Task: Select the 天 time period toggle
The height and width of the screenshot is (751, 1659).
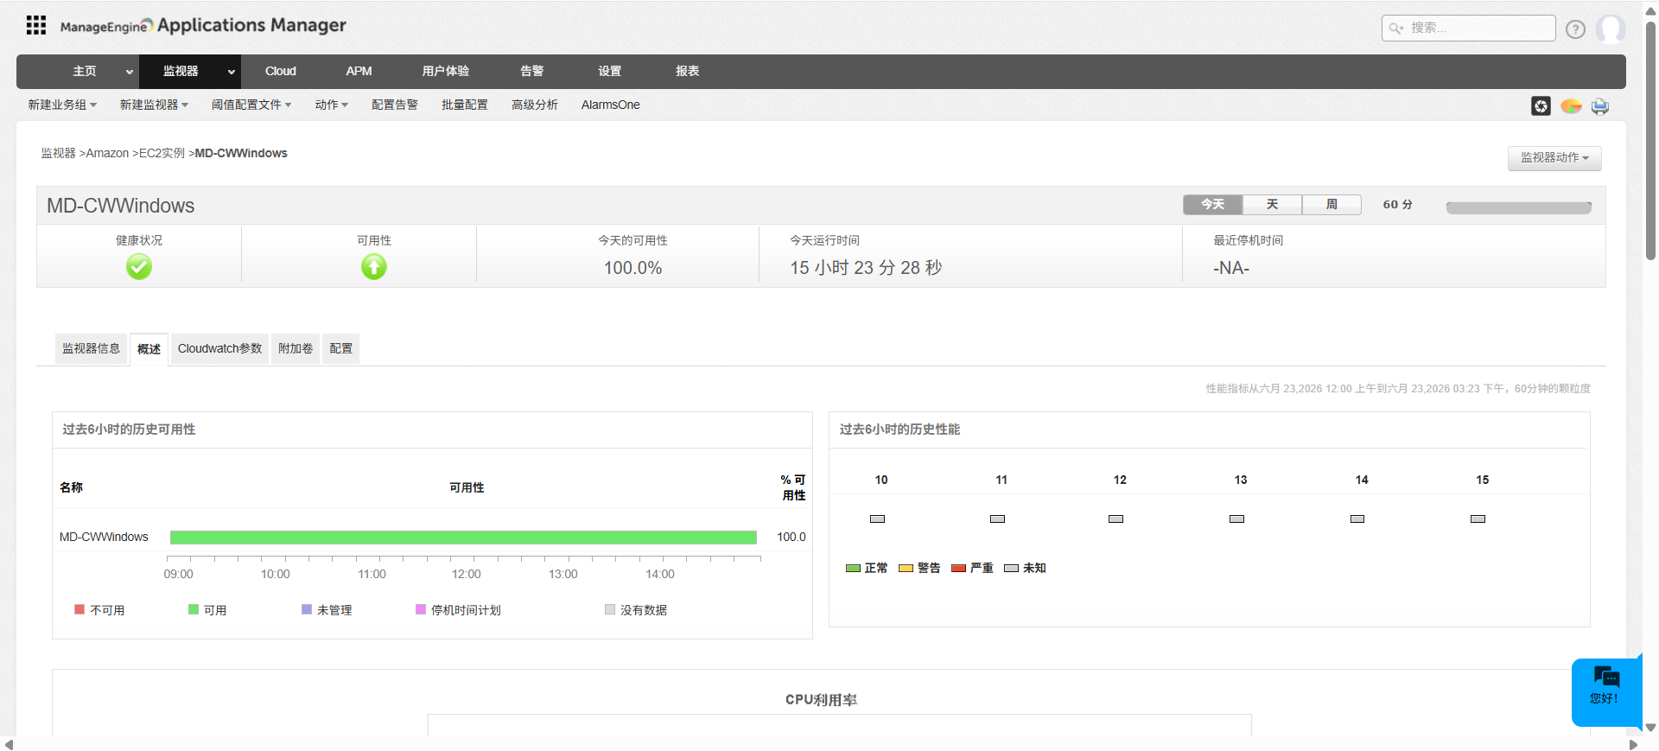Action: (1272, 204)
